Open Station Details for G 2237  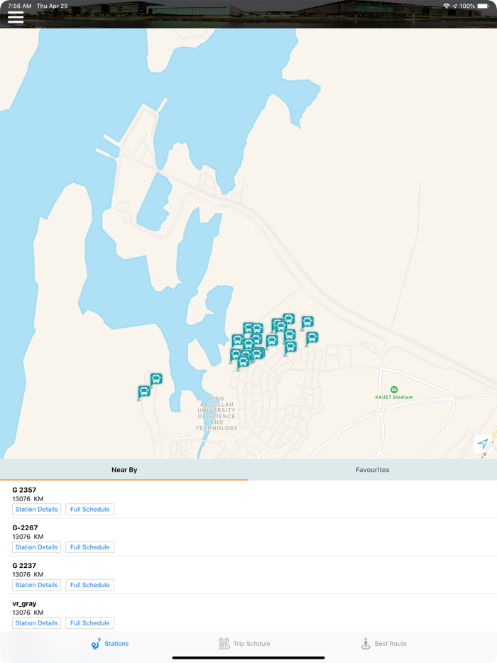[36, 585]
